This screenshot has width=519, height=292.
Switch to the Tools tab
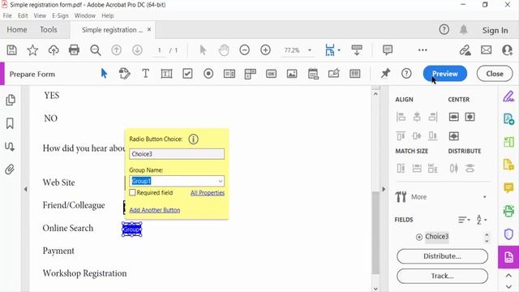[49, 30]
